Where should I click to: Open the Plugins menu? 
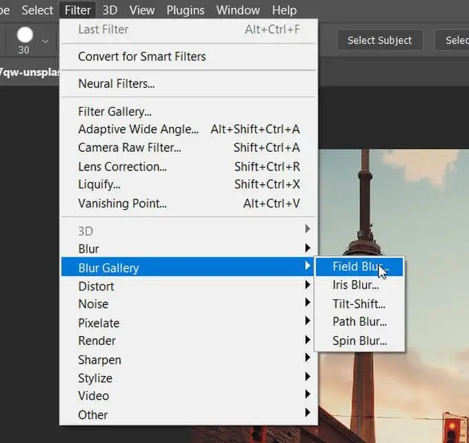point(186,10)
